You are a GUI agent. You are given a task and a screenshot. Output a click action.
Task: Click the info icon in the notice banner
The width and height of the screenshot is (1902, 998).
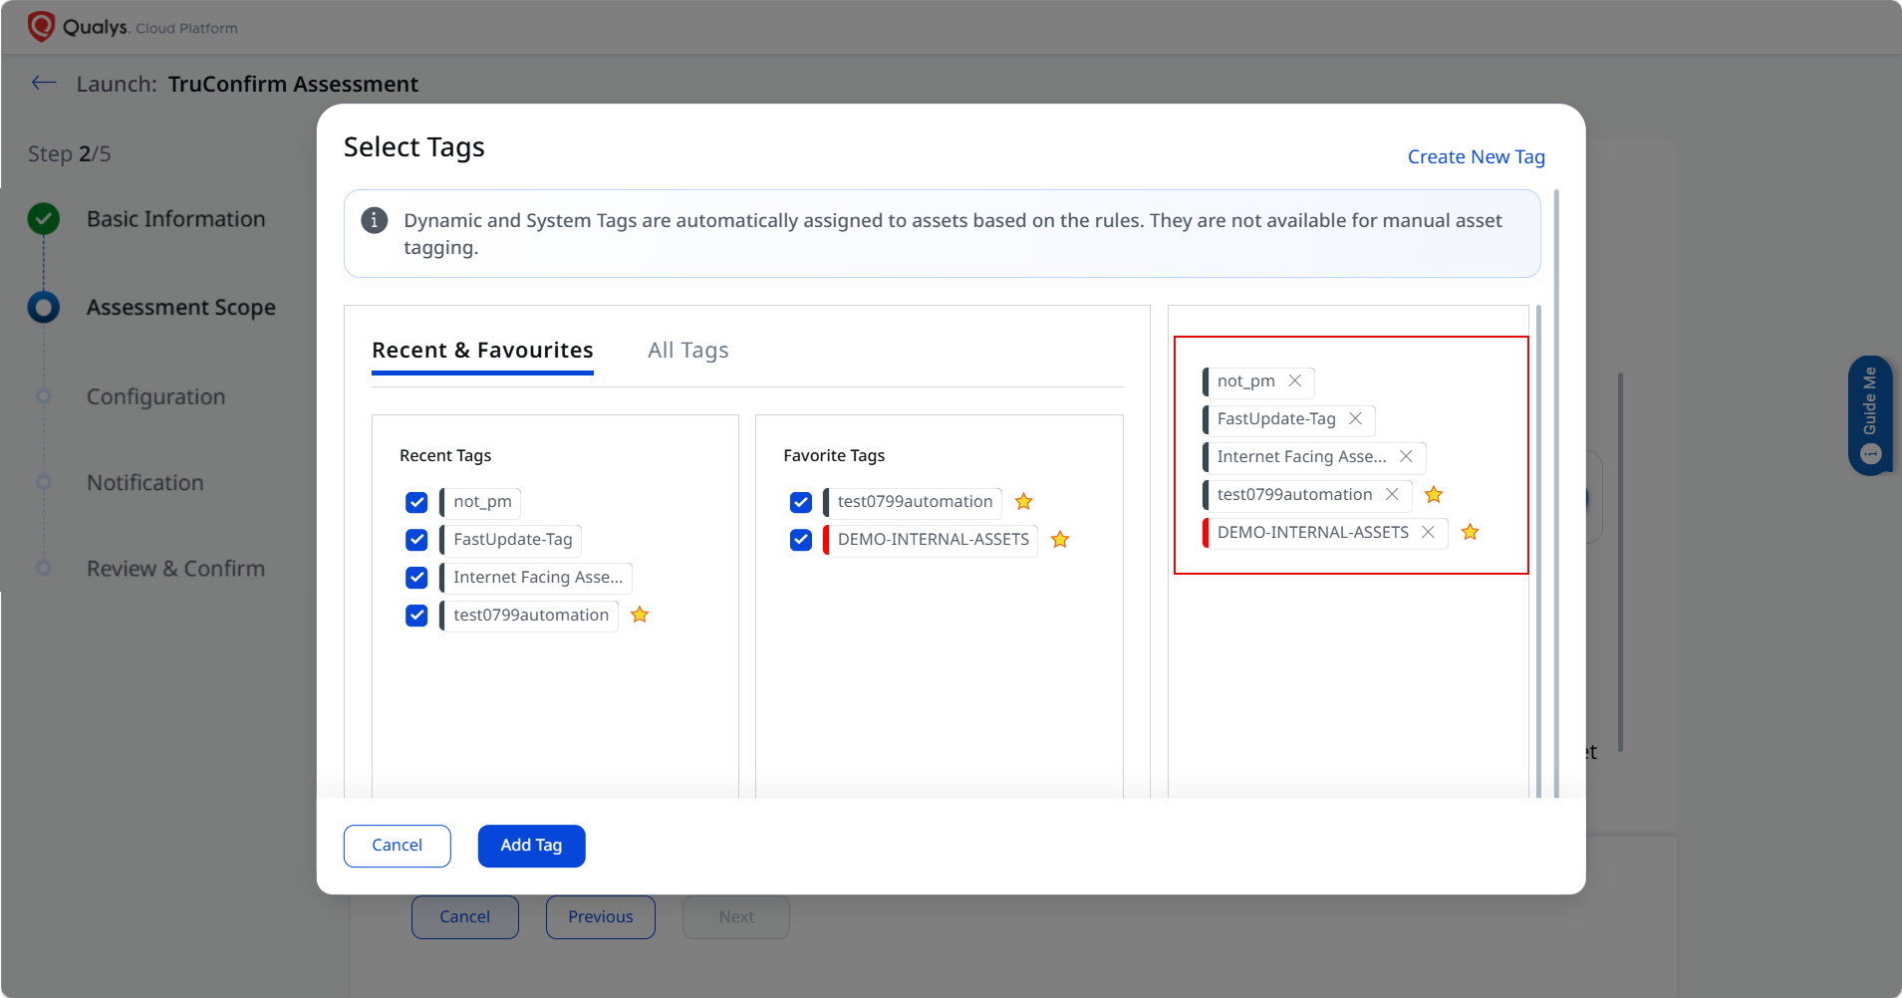point(375,220)
